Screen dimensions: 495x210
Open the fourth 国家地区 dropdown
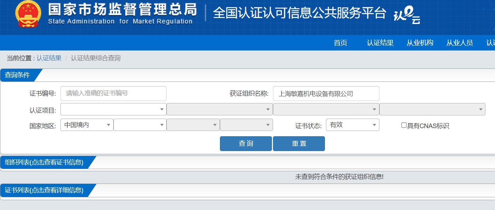click(246, 125)
